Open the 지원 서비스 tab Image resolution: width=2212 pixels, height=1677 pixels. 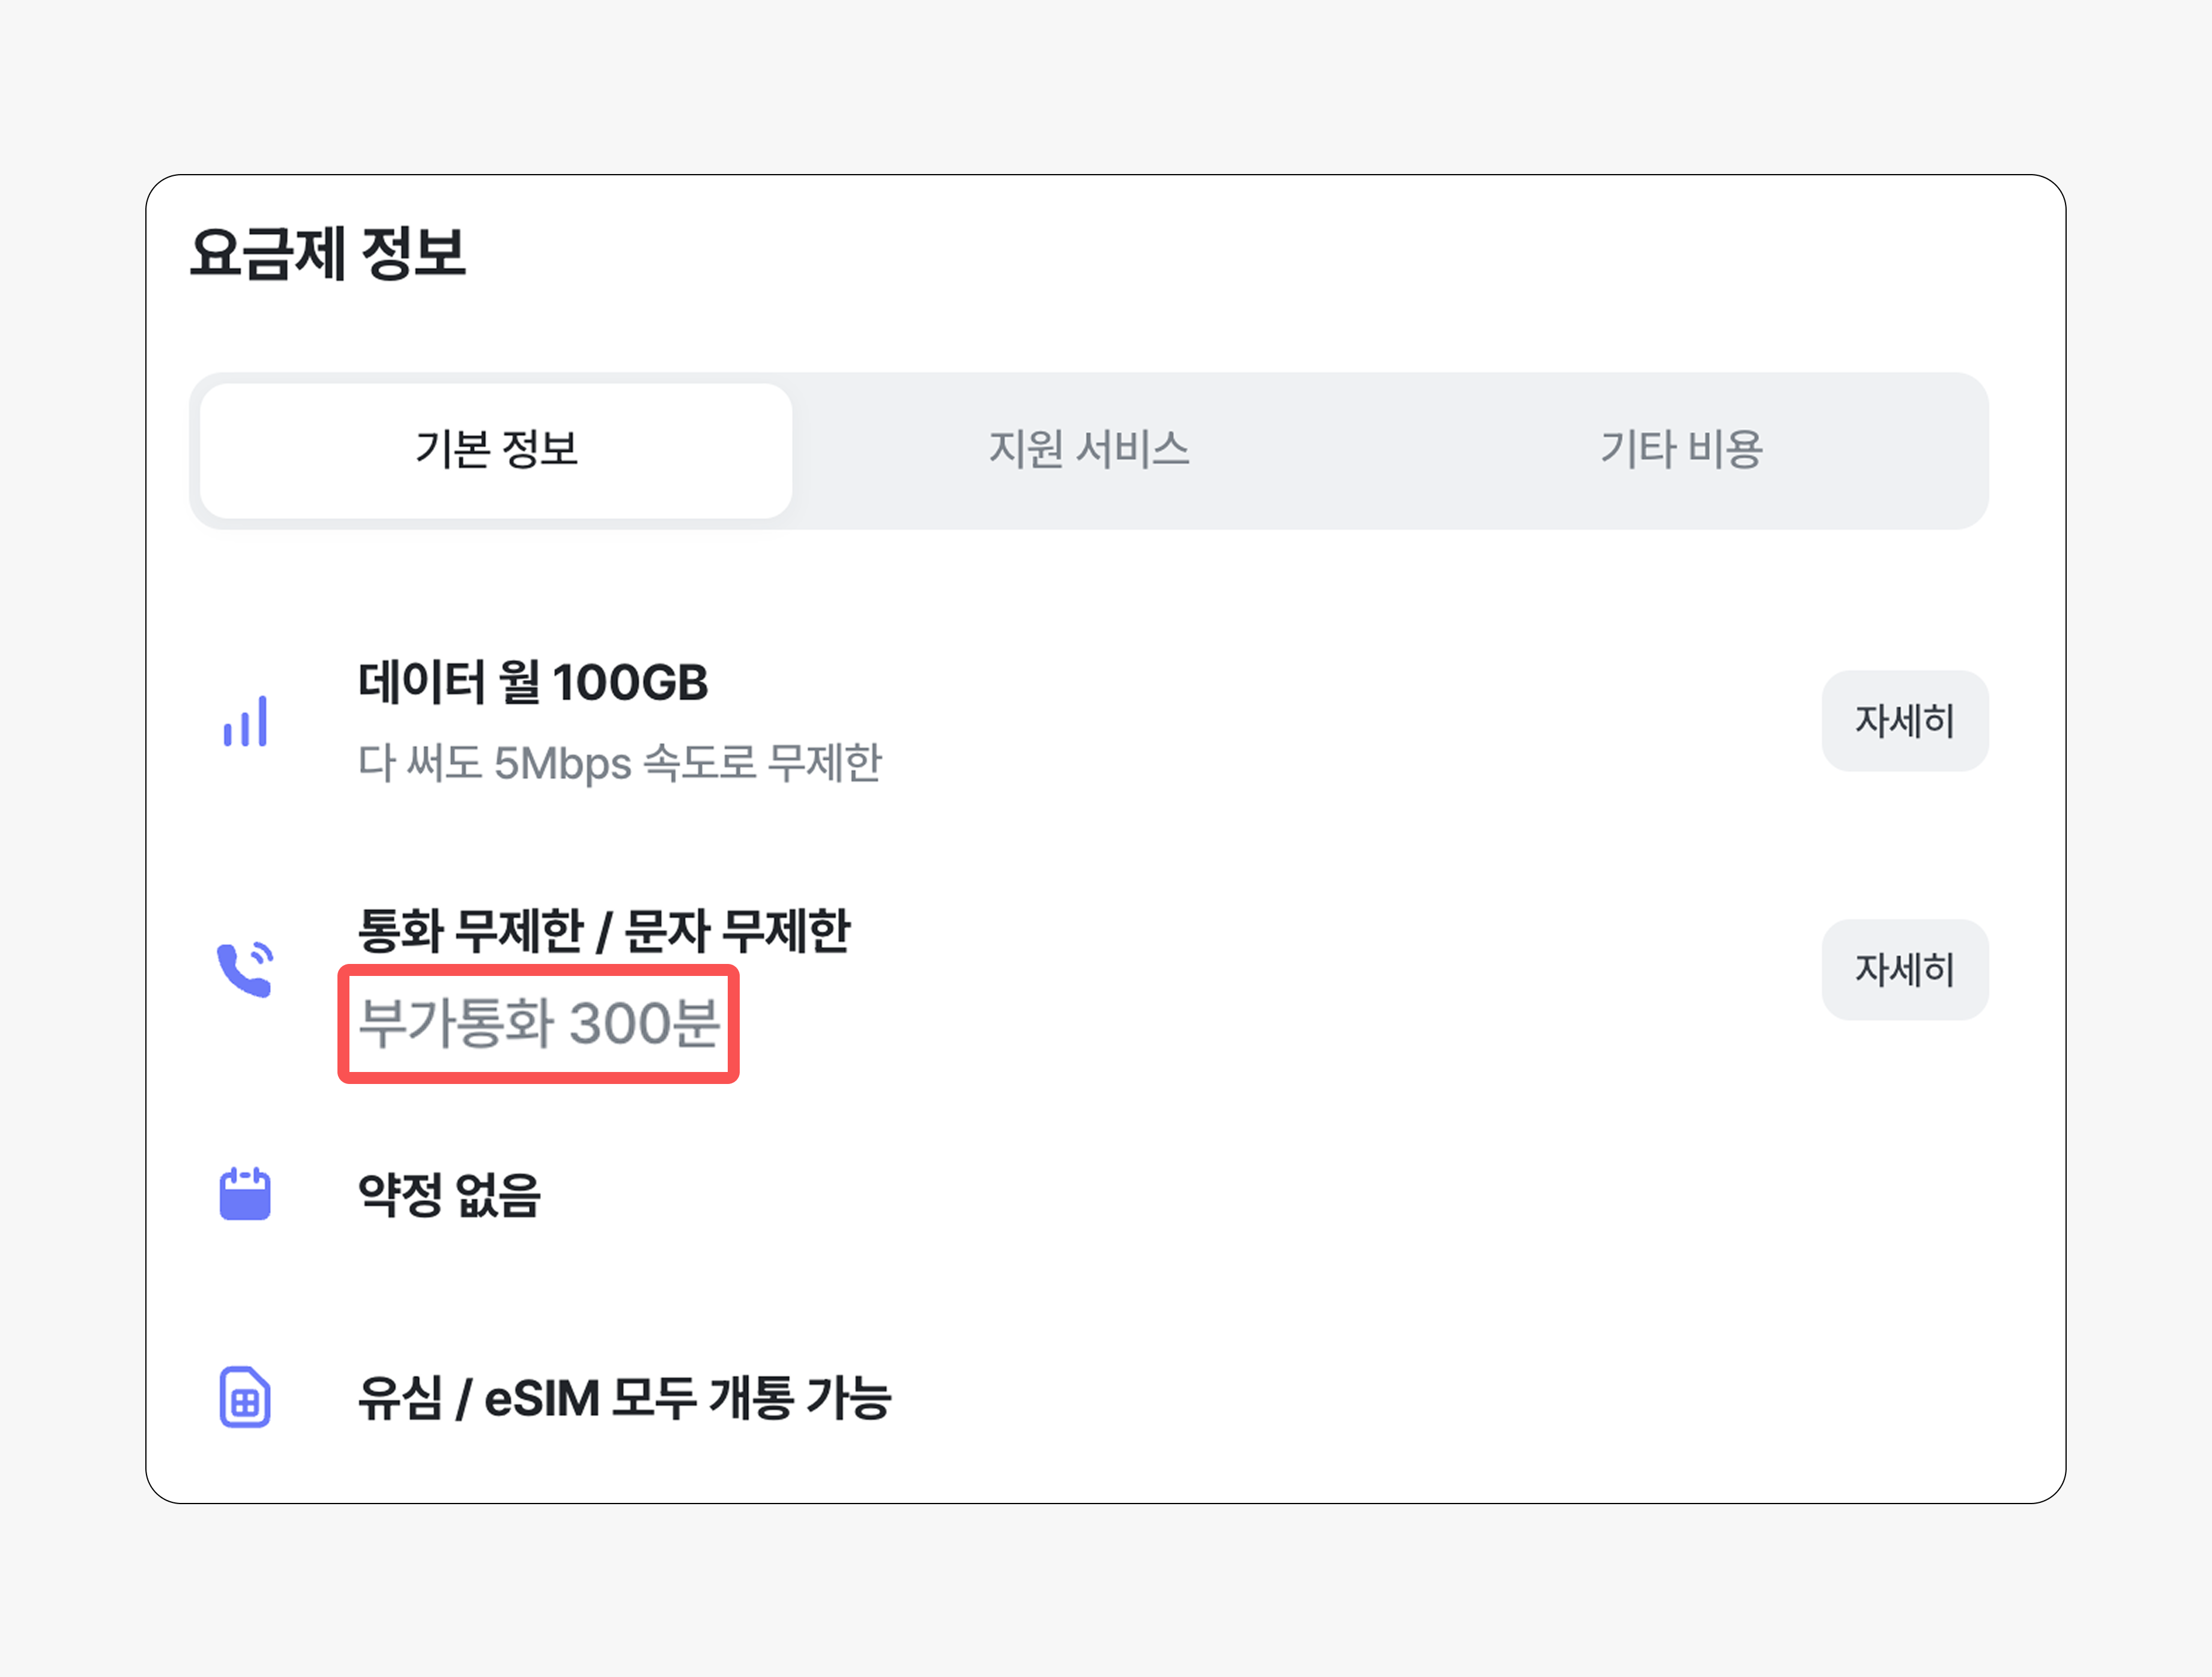[x=1089, y=450]
